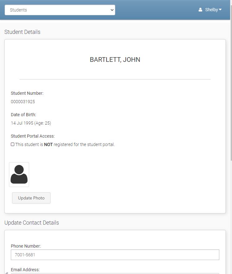The width and height of the screenshot is (232, 274).
Task: Open the Shelby user account menu
Action: (x=211, y=10)
